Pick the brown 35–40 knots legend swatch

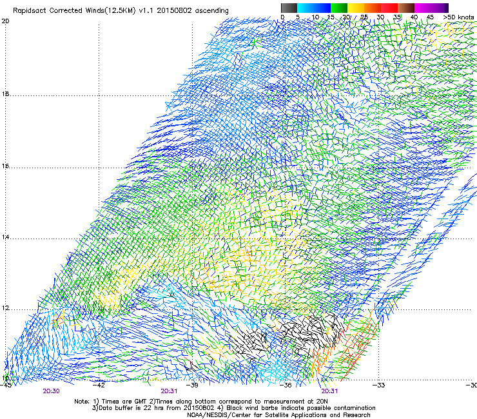[406, 8]
